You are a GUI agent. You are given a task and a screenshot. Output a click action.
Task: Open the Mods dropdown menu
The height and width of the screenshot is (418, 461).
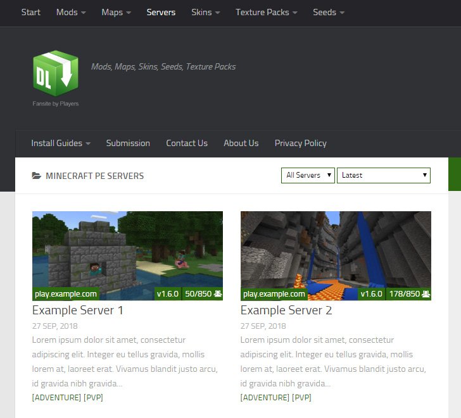71,12
